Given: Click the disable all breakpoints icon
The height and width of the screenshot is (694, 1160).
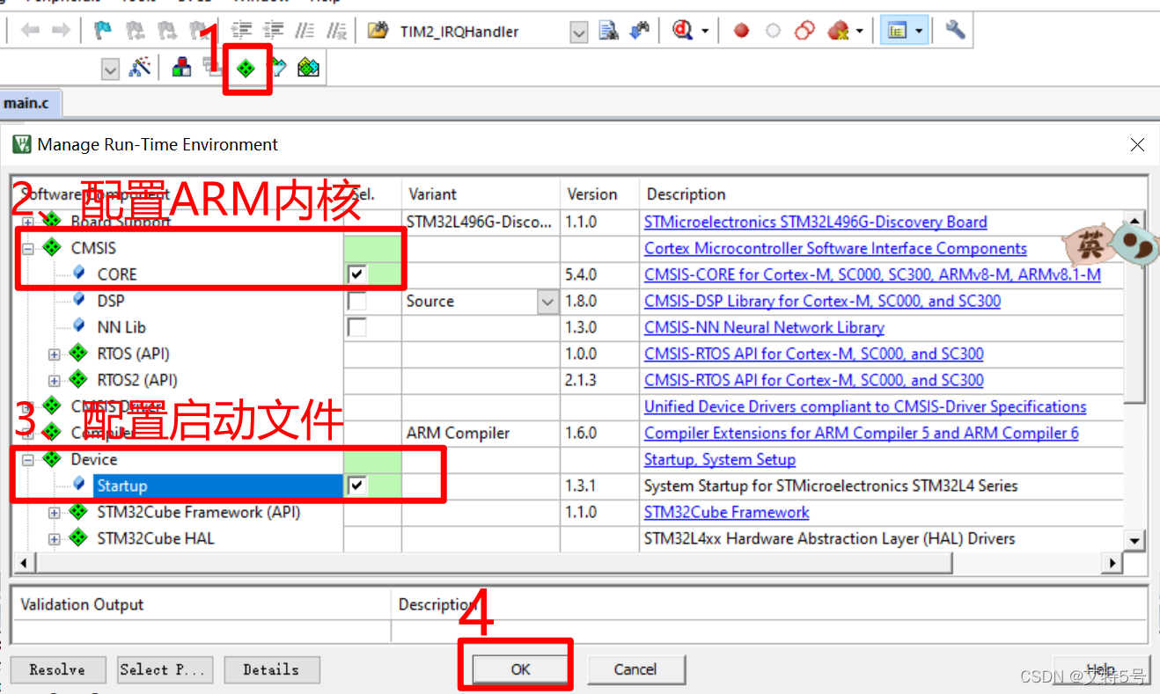Looking at the screenshot, I should coord(804,31).
